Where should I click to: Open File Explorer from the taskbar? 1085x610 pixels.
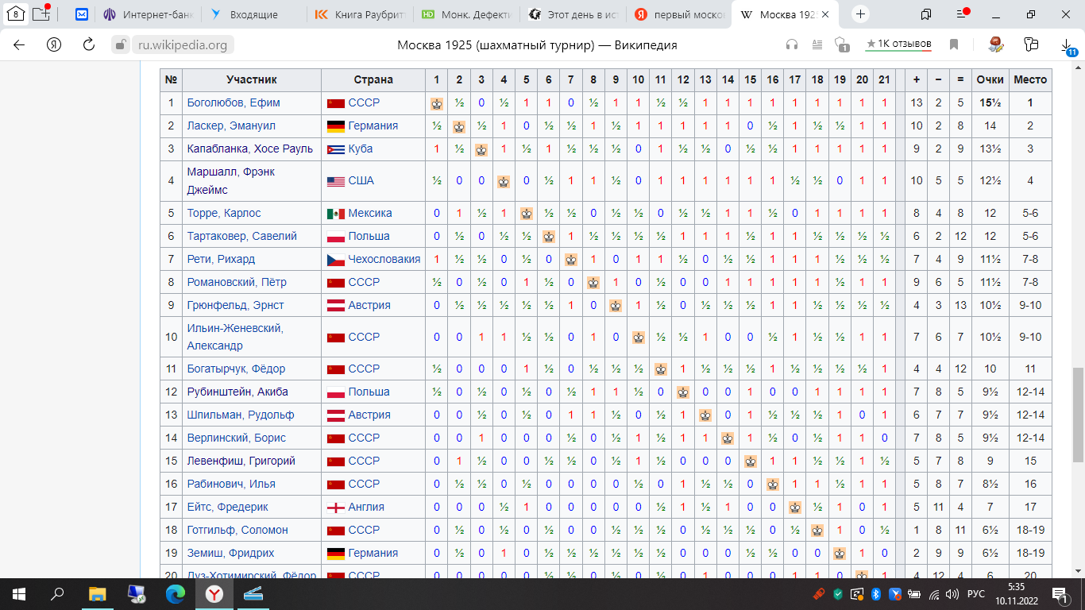tap(97, 593)
